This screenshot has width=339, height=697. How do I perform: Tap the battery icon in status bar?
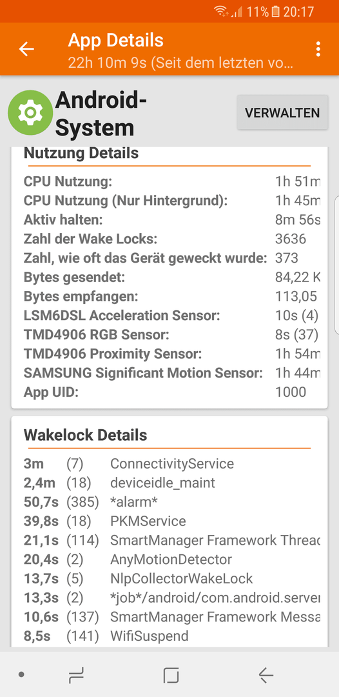click(x=276, y=12)
